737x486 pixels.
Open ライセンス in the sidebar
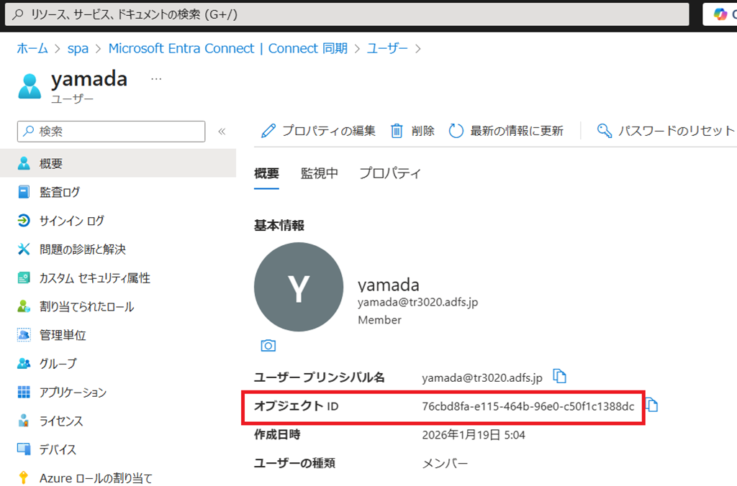point(61,421)
